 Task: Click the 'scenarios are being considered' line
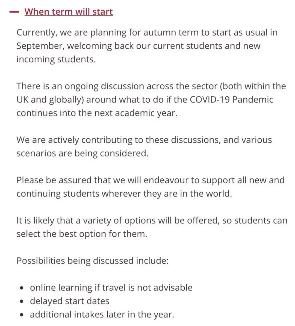coord(82,153)
